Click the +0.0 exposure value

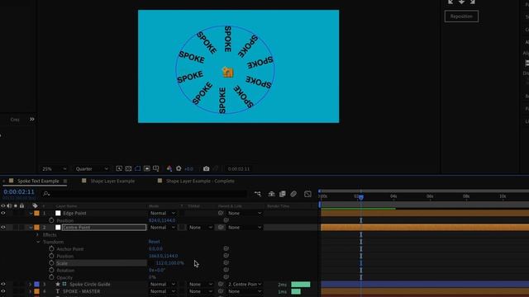(189, 168)
